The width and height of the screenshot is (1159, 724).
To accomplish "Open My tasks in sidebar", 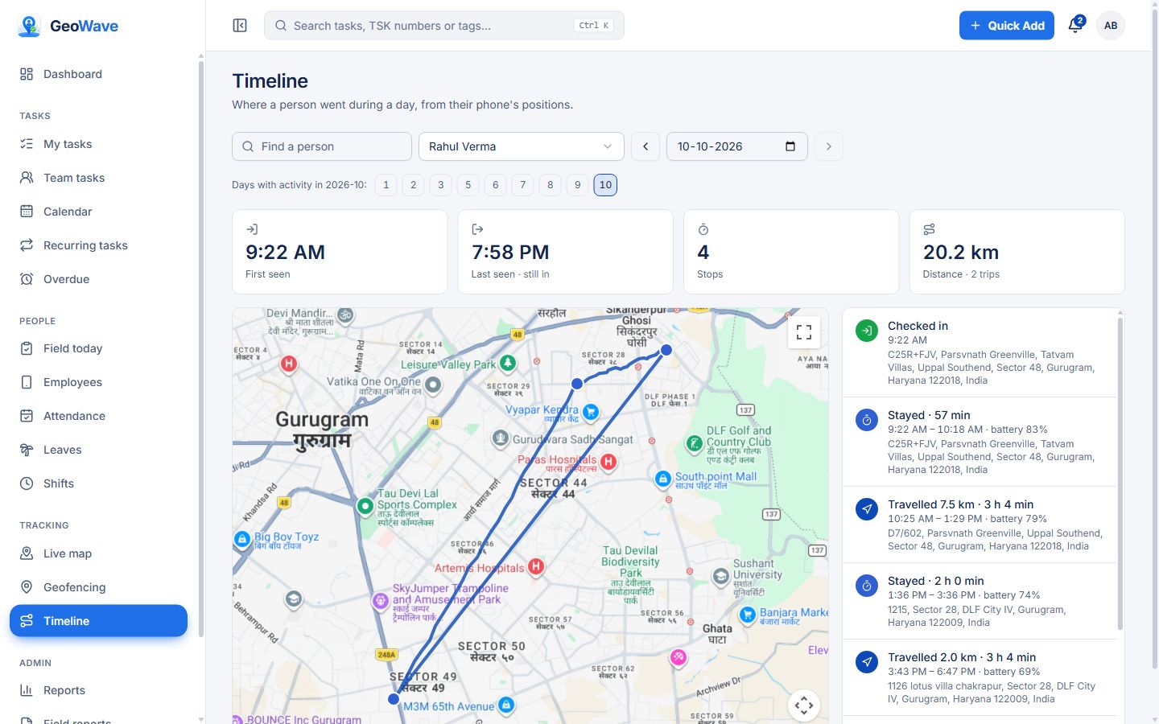I will [98, 144].
